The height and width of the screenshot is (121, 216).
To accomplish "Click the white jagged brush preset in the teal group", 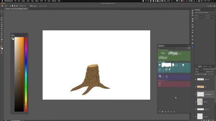I will click(166, 65).
